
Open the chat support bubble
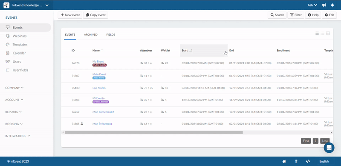click(x=329, y=148)
